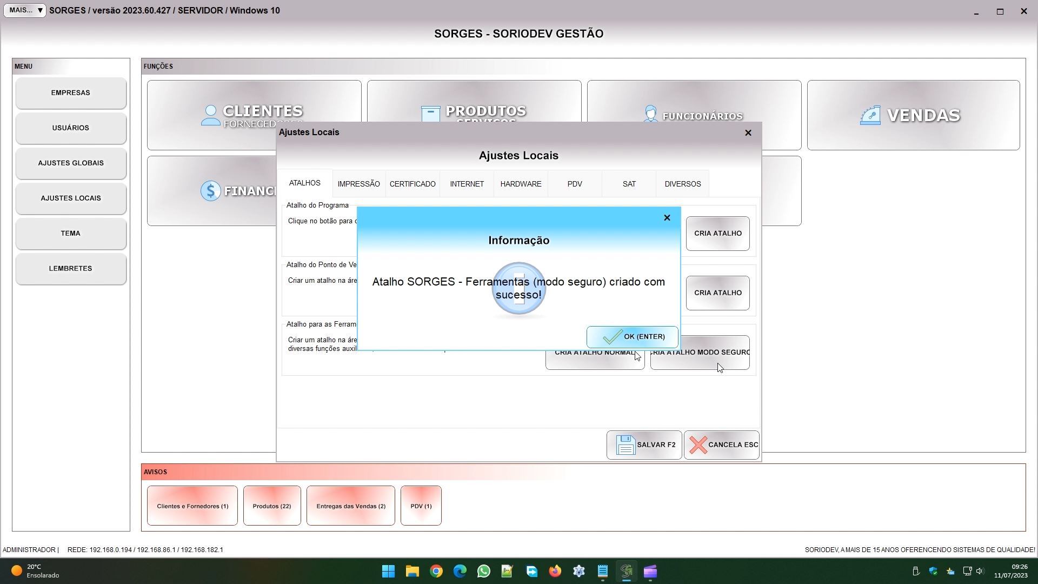
Task: Click the FINANCEIRO dollar icon
Action: click(210, 191)
